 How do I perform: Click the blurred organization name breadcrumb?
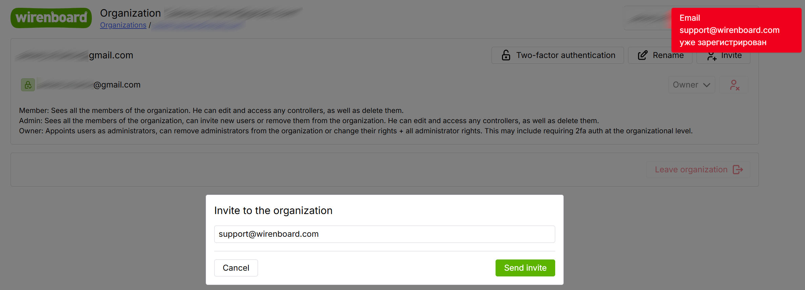pos(198,25)
